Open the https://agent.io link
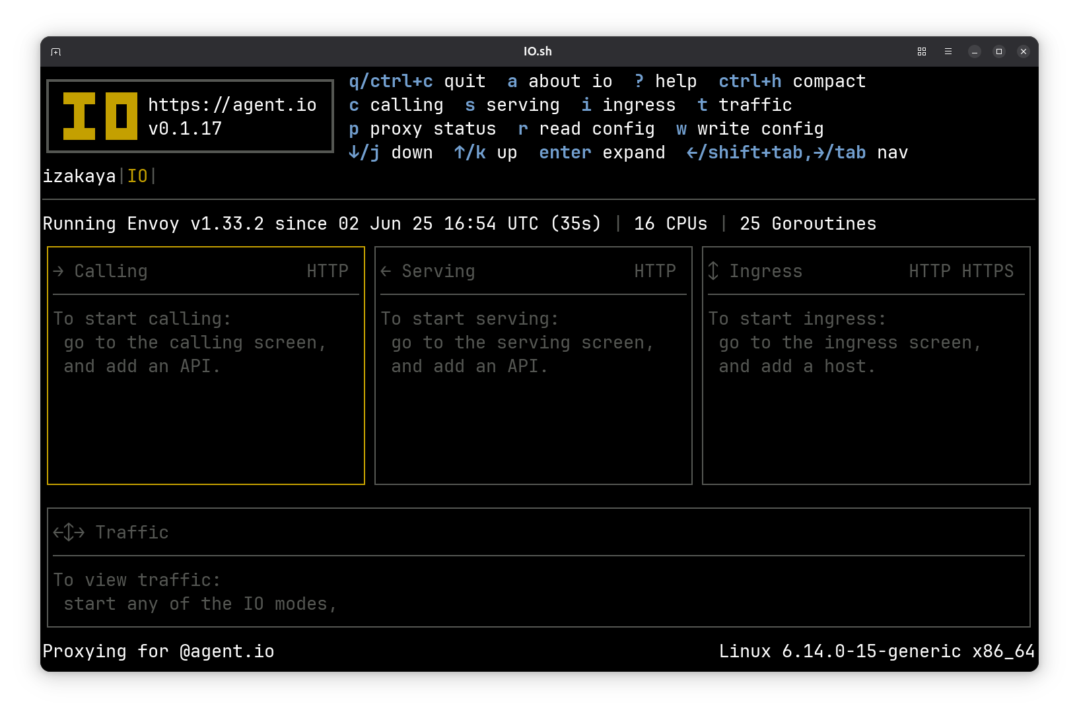This screenshot has height=716, width=1079. point(232,105)
